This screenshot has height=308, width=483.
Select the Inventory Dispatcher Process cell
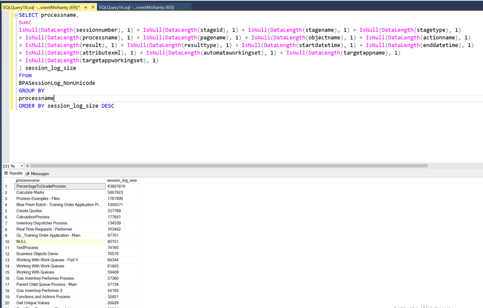pyautogui.click(x=60, y=223)
